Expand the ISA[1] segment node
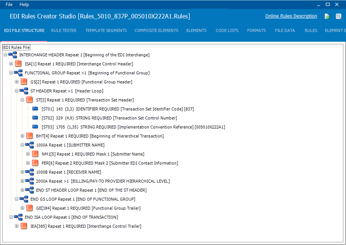Viewport: 346px width, 245px height. [x=11, y=64]
